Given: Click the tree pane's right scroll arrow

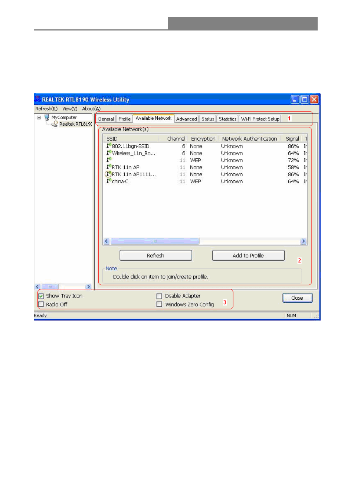Looking at the screenshot, I should click(x=88, y=287).
